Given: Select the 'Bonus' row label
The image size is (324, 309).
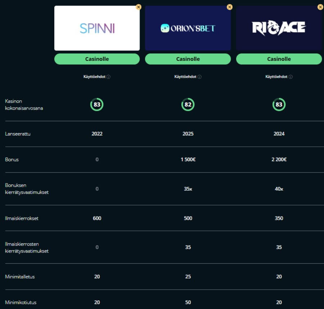Looking at the screenshot, I should [12, 160].
